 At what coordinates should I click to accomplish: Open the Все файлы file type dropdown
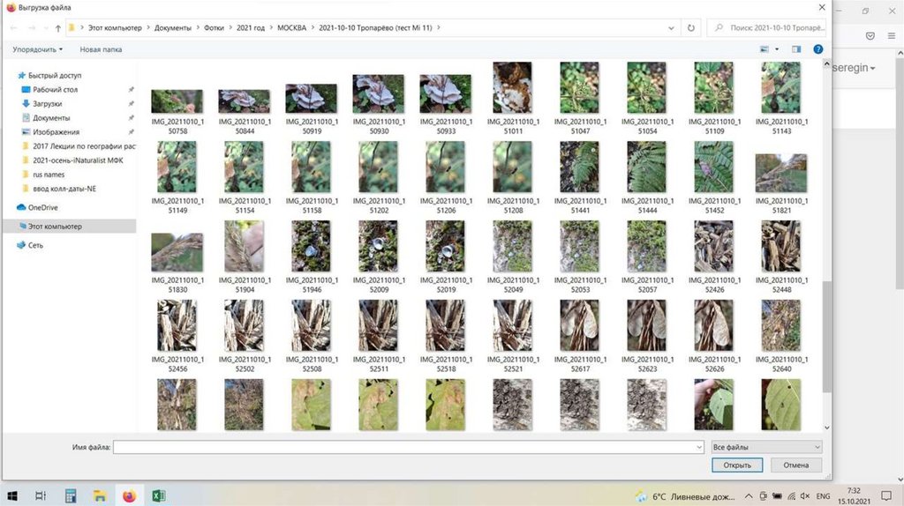pyautogui.click(x=765, y=447)
